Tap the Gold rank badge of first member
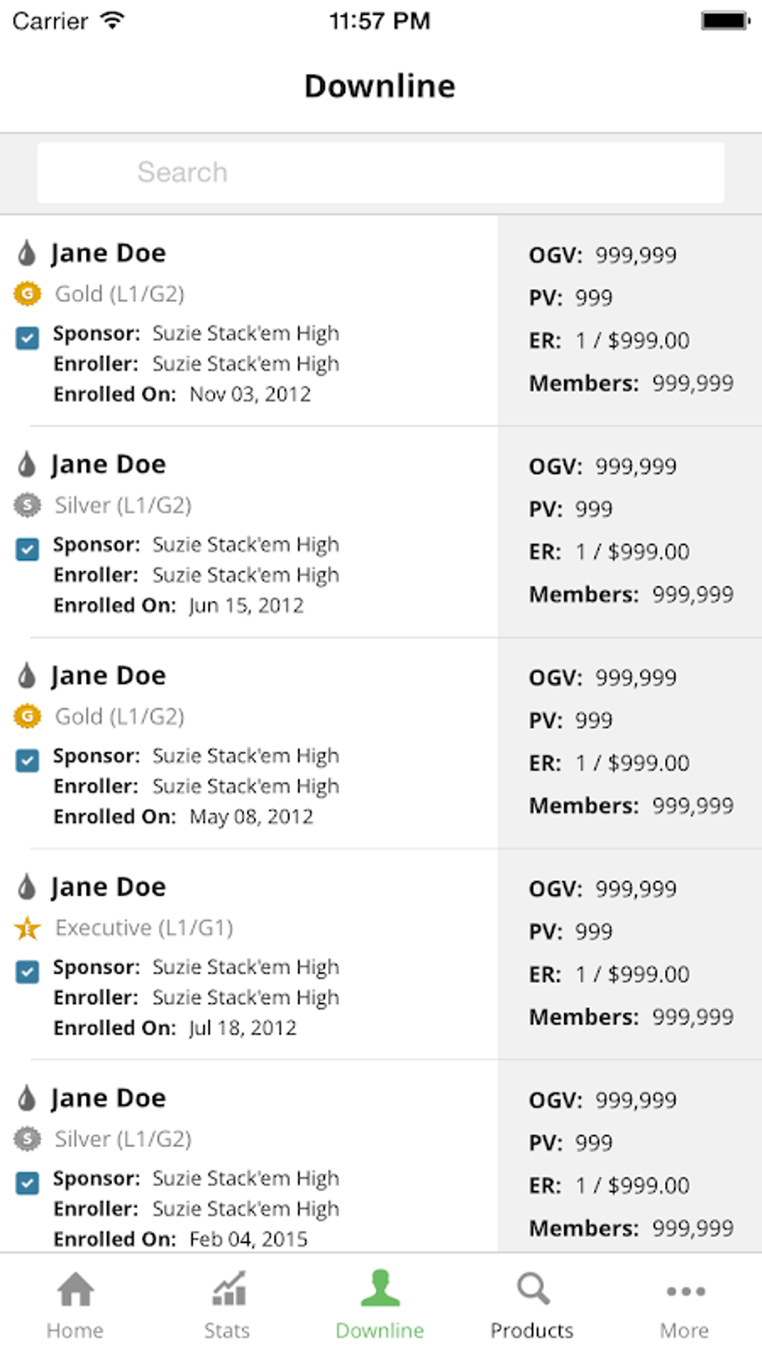The width and height of the screenshot is (762, 1355). (x=28, y=294)
